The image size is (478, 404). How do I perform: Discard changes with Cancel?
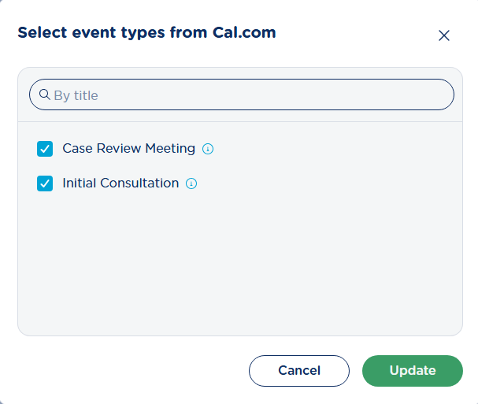point(298,371)
